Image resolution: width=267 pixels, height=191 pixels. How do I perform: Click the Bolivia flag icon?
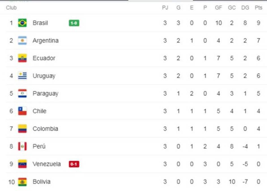[x=22, y=182]
